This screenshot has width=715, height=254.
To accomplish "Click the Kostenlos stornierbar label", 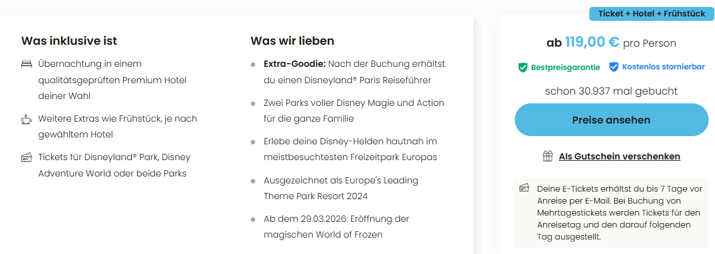I will [x=663, y=67].
